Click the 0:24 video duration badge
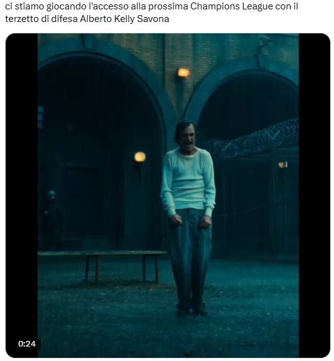The width and height of the screenshot is (334, 361). [x=27, y=344]
